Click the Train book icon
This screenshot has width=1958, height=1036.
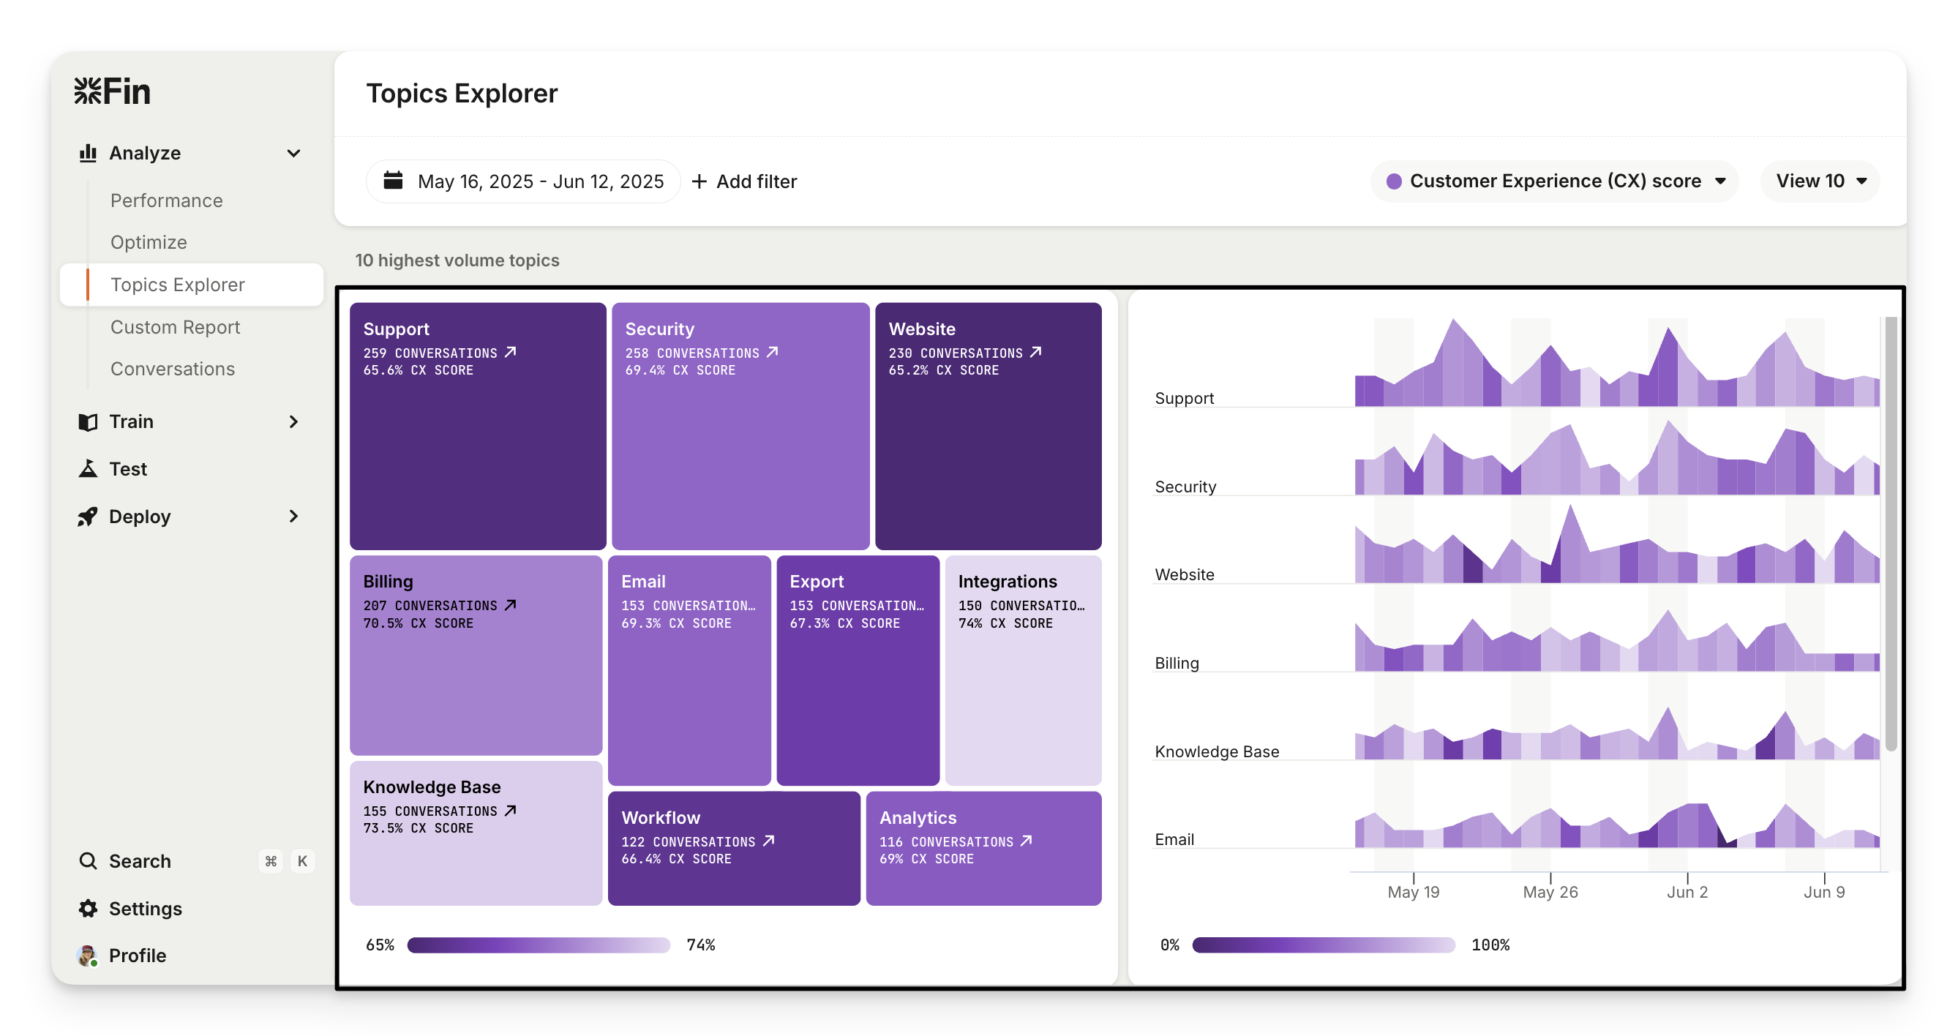(89, 422)
